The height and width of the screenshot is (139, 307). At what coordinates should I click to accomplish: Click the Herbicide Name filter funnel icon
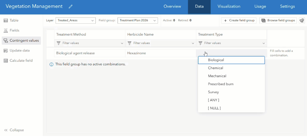(129, 43)
